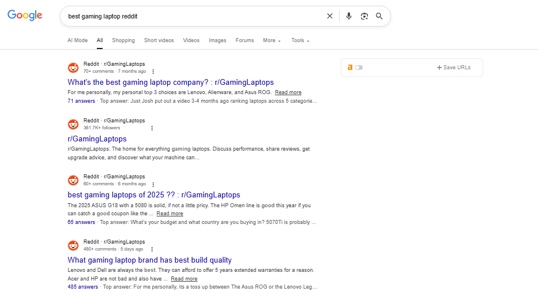
Task: Open the Tools dropdown
Action: point(300,40)
